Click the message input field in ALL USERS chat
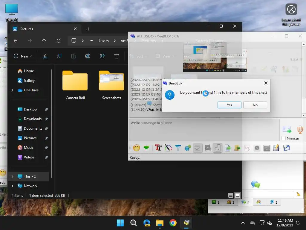This screenshot has width=306, height=230. point(204,130)
